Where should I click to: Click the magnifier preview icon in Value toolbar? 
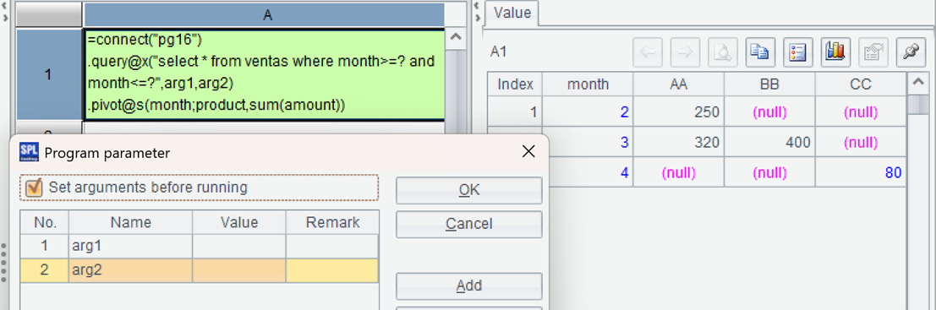coord(722,52)
